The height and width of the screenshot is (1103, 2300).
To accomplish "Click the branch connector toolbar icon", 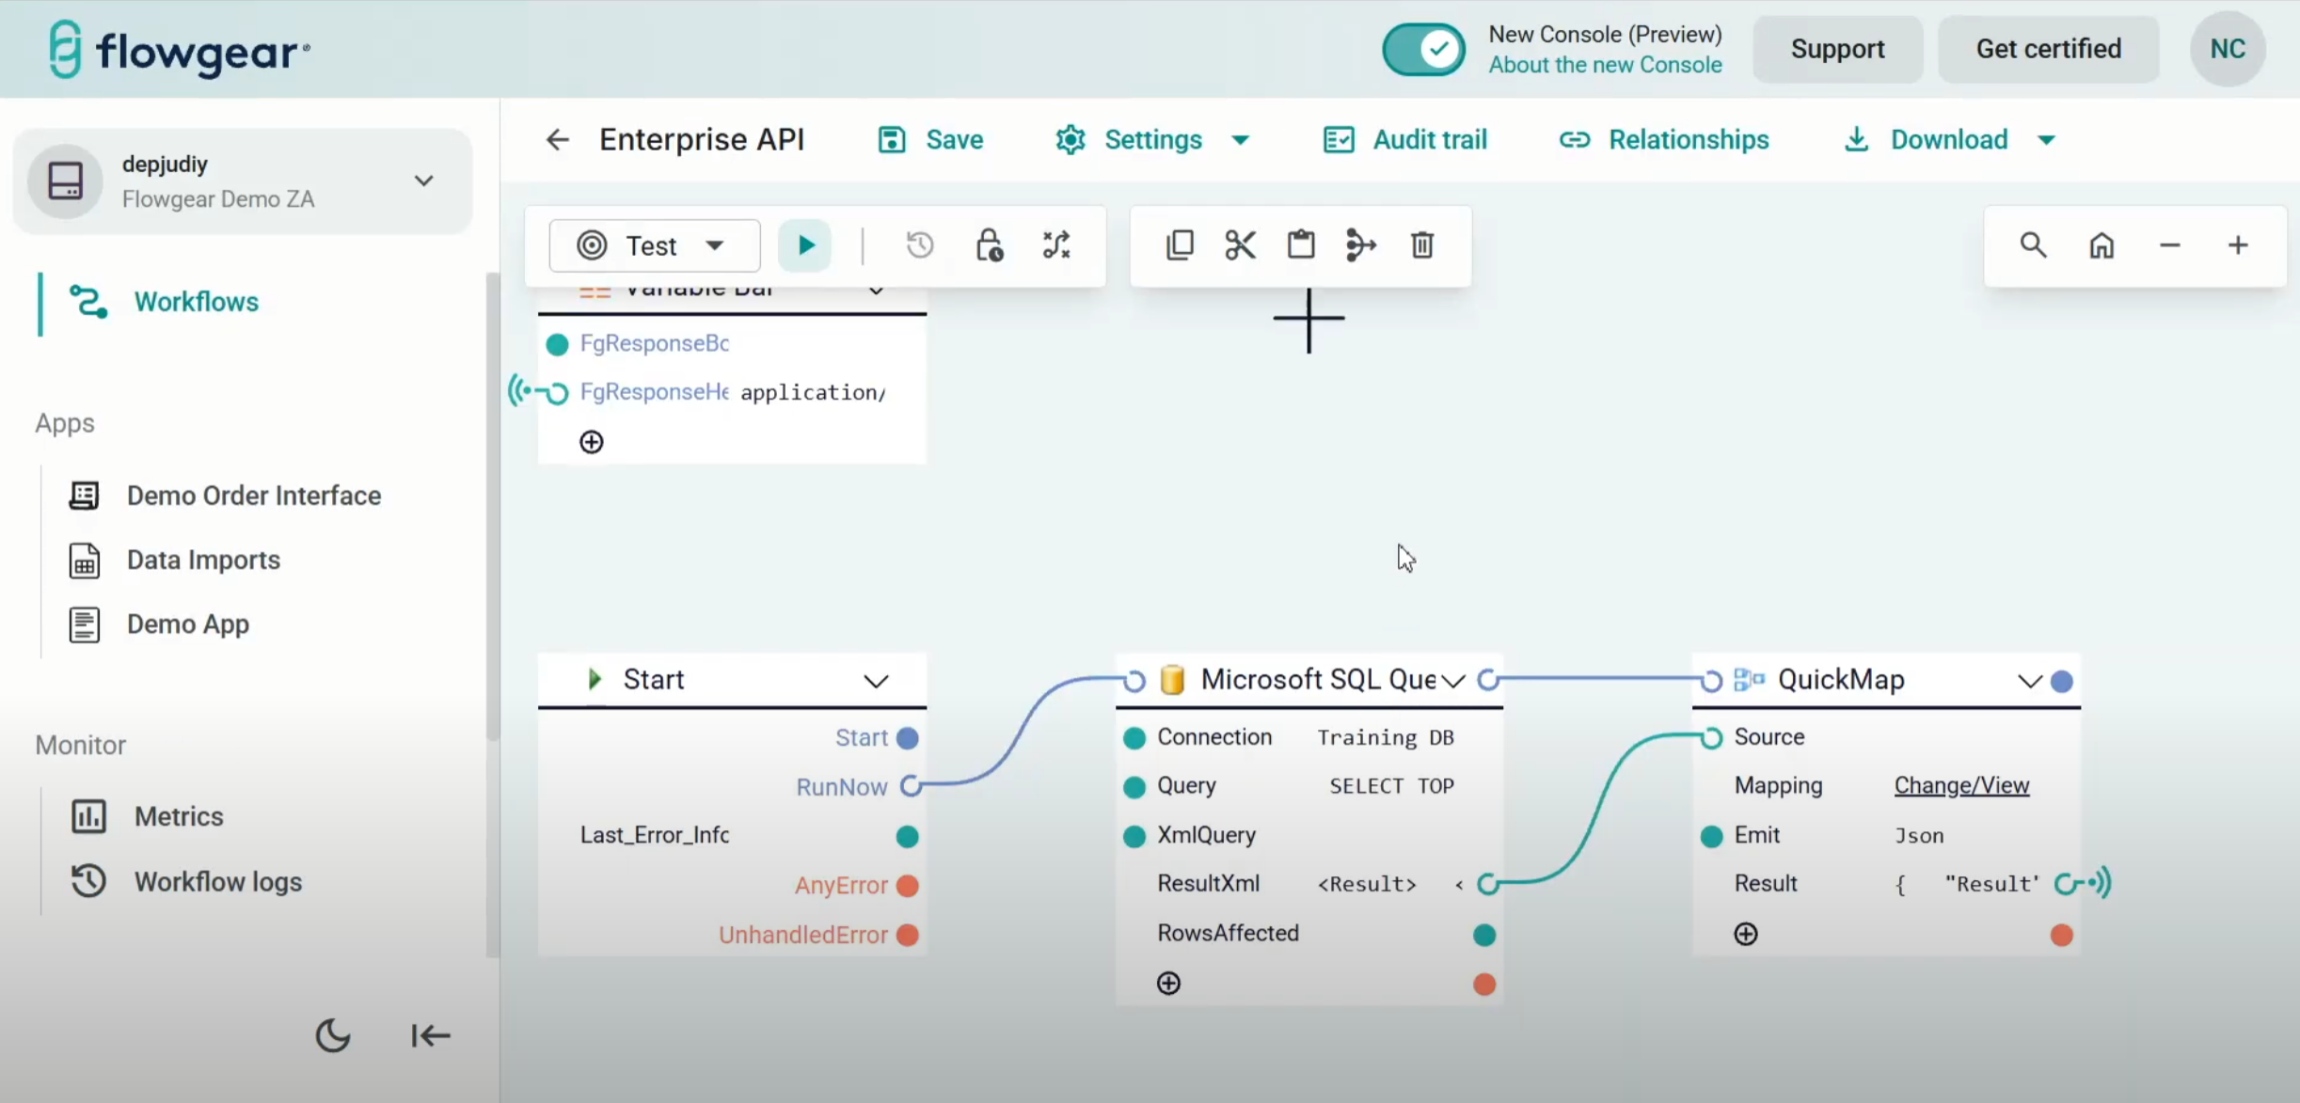I will pyautogui.click(x=1361, y=245).
